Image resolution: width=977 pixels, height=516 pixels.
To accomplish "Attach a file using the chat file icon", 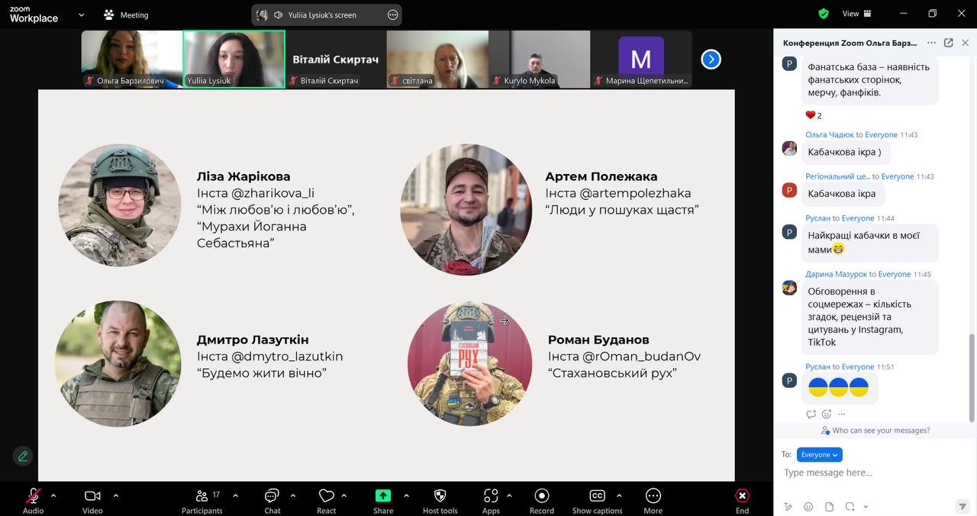I will pos(829,507).
